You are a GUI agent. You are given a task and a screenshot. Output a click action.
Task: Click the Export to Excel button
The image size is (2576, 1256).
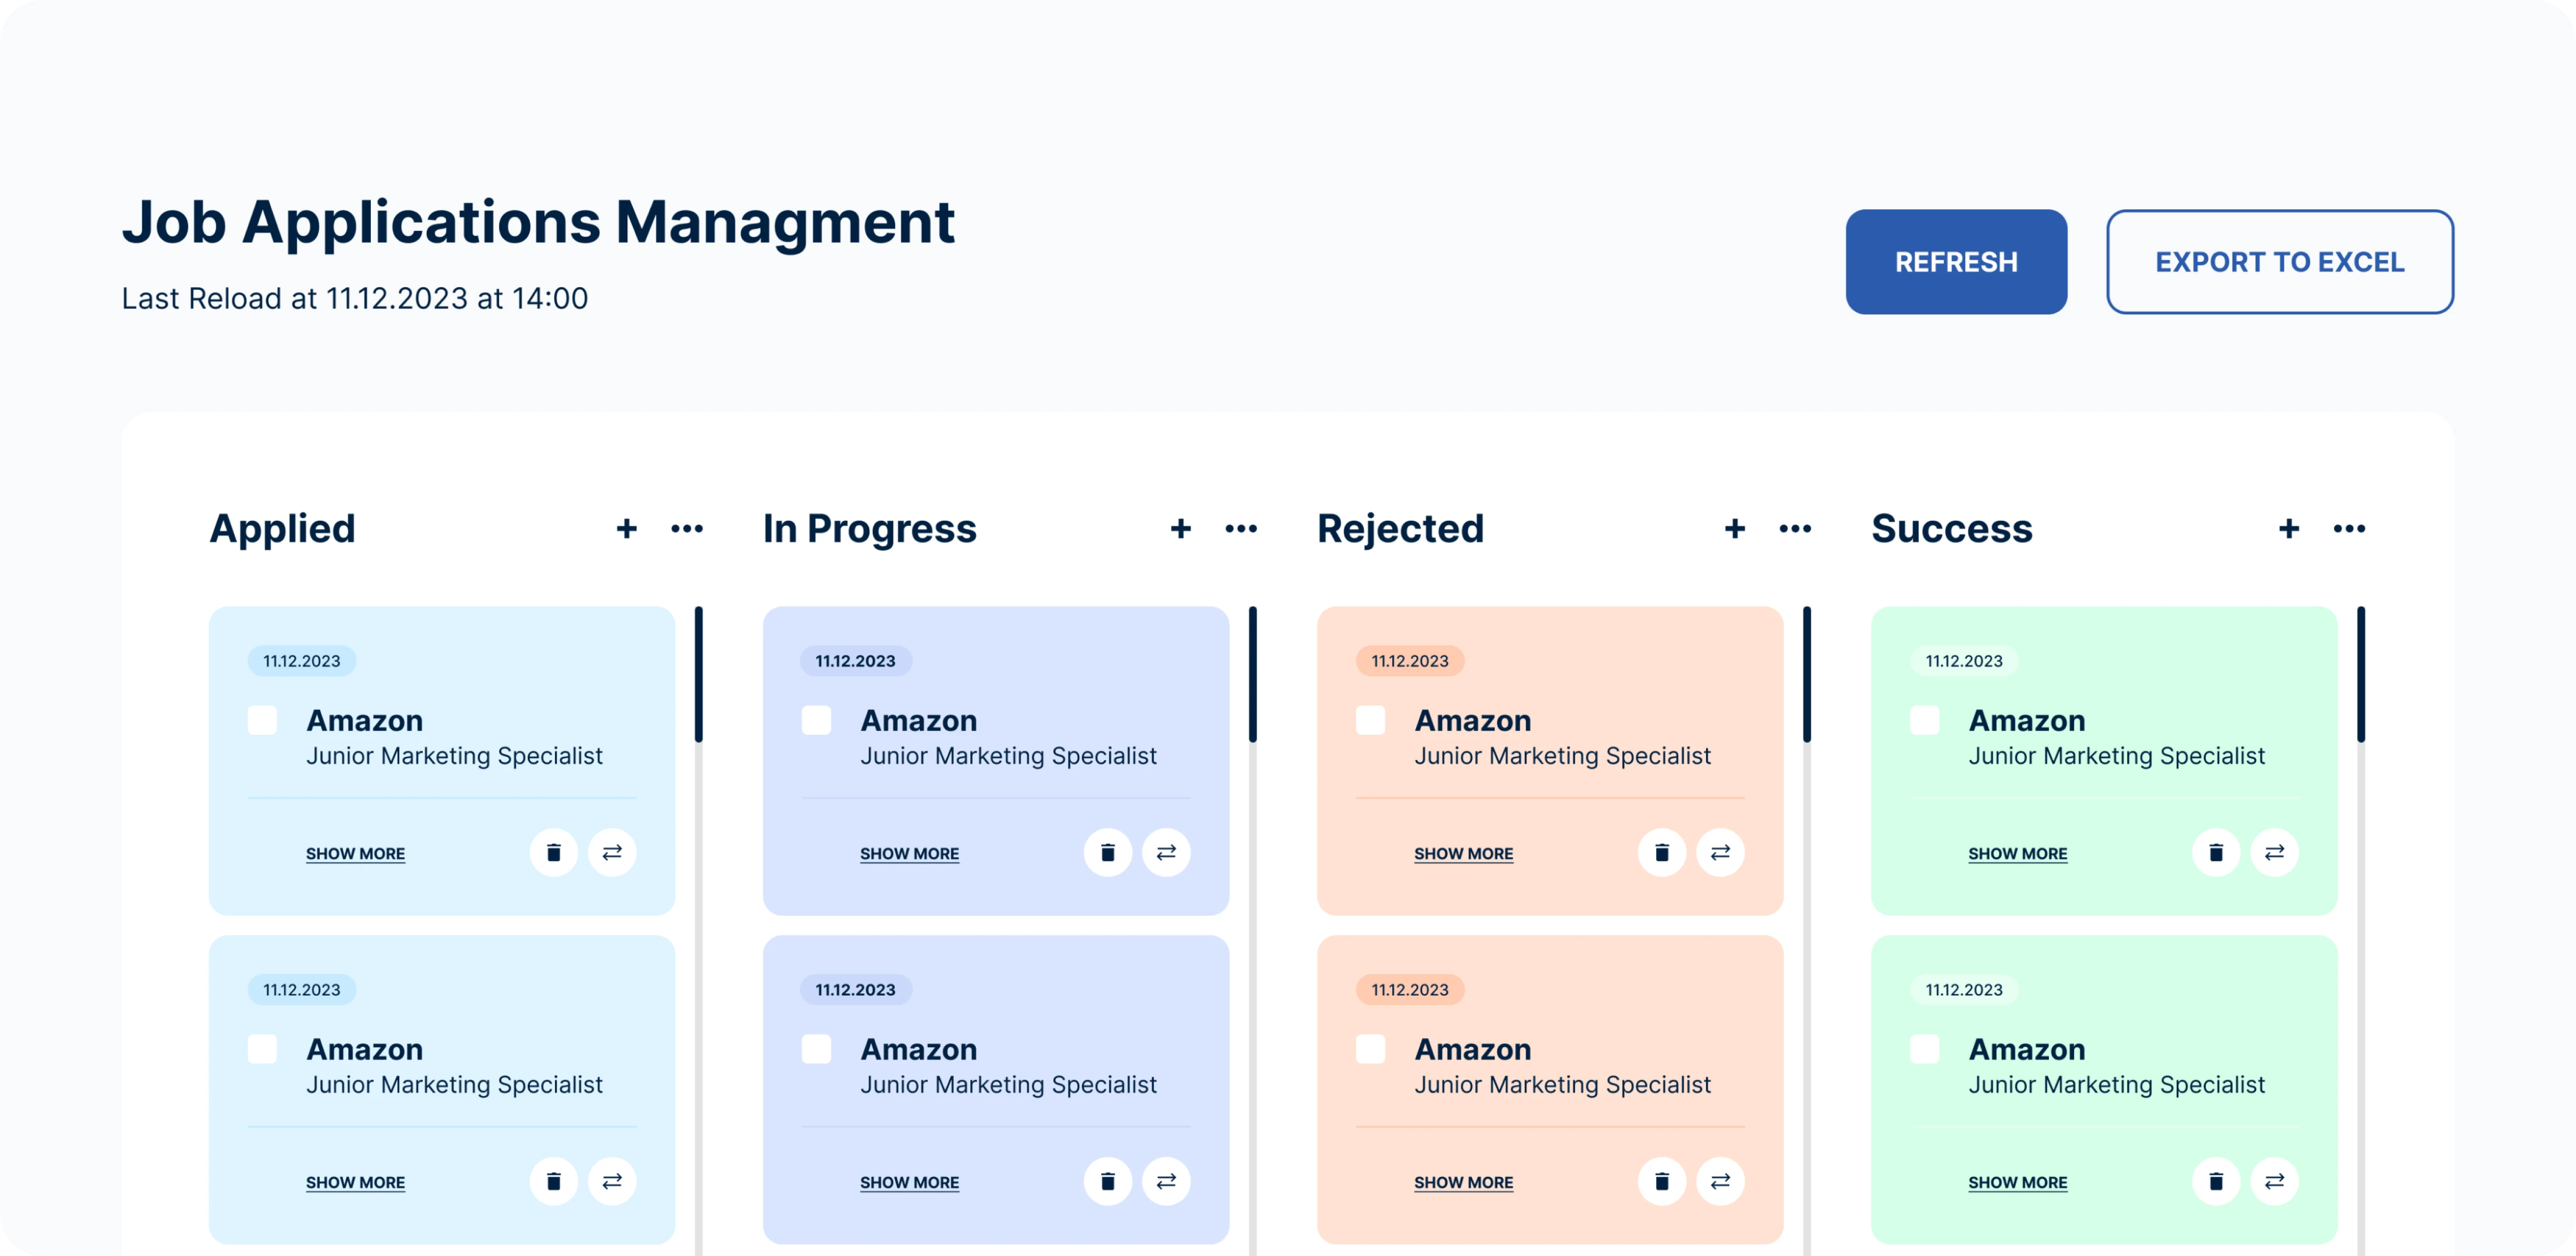click(2279, 262)
